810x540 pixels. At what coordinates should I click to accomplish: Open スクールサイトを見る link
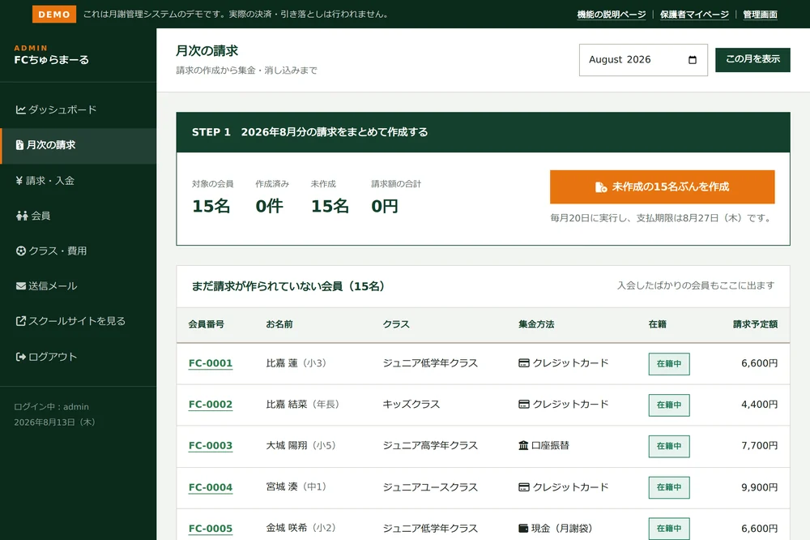tap(78, 321)
